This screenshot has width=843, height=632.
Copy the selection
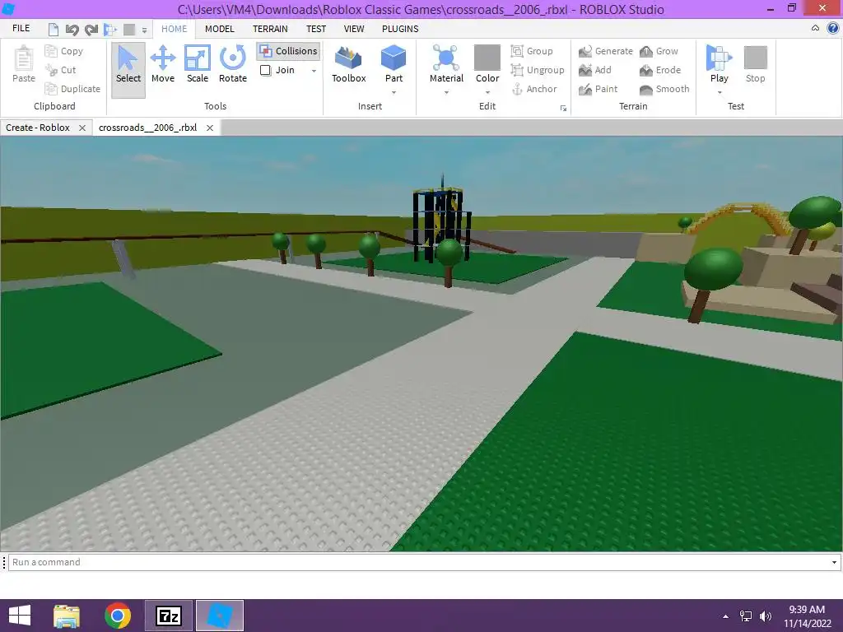coord(64,51)
